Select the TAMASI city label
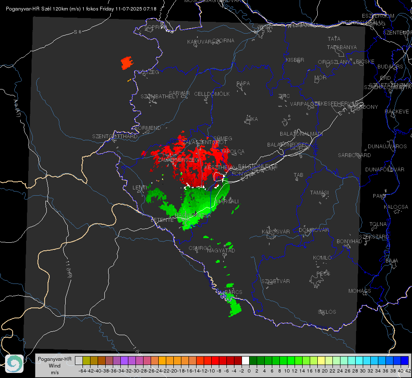 pos(319,192)
